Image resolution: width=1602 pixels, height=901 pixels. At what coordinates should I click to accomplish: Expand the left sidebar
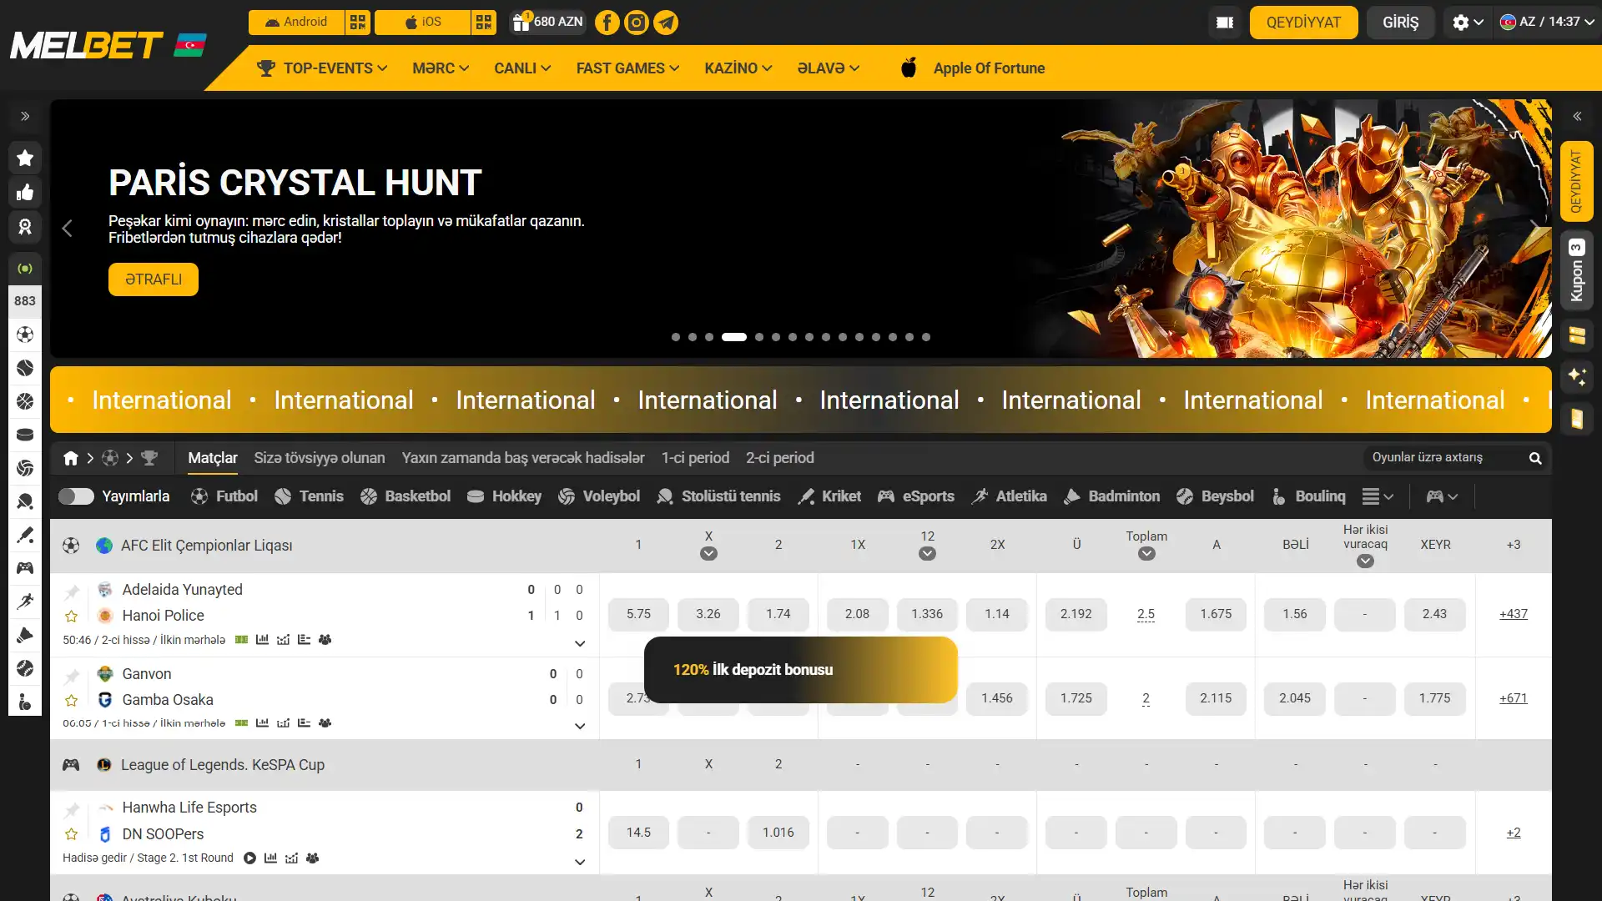click(25, 116)
